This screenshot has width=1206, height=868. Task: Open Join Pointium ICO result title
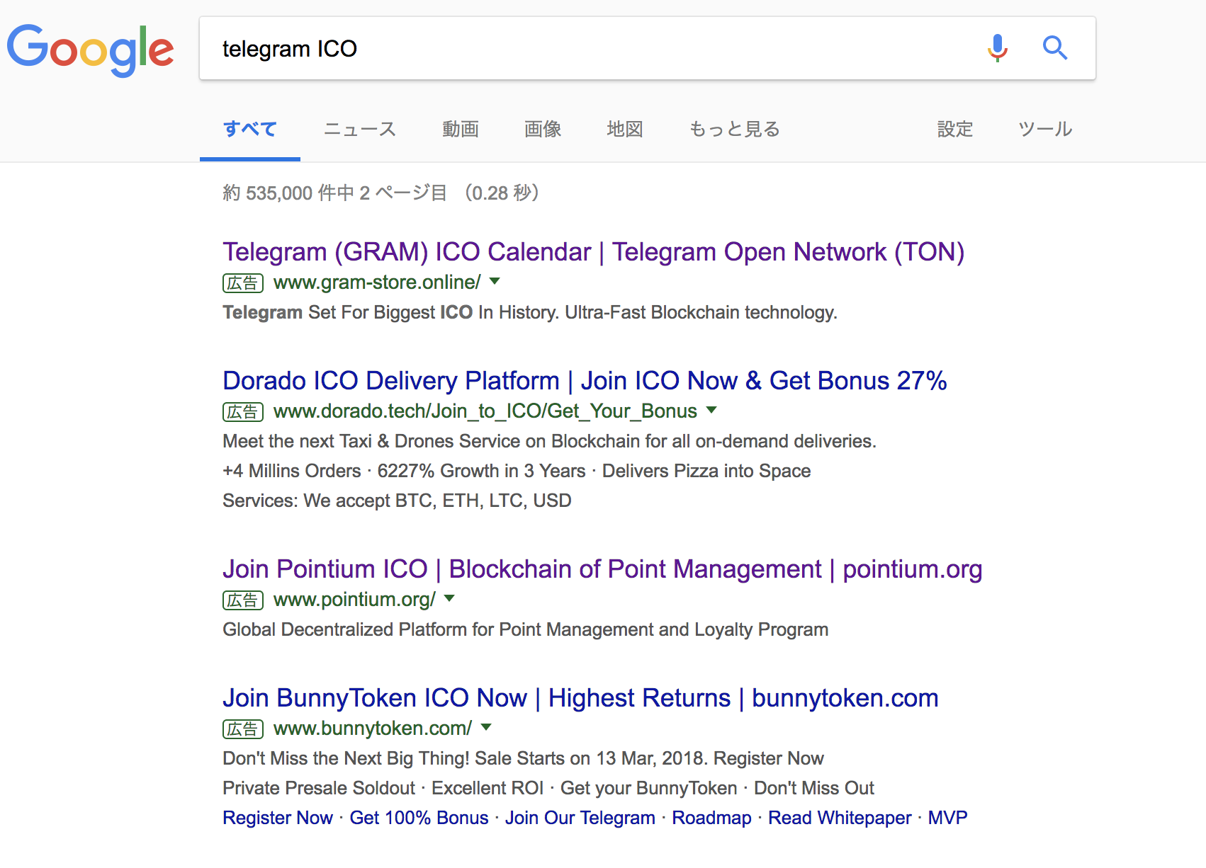[602, 569]
